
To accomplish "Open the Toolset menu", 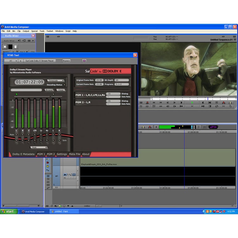I will click(x=50, y=31).
